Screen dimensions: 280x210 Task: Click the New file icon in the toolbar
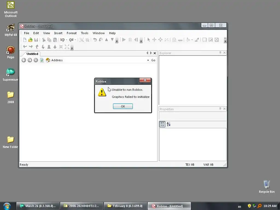click(x=25, y=40)
